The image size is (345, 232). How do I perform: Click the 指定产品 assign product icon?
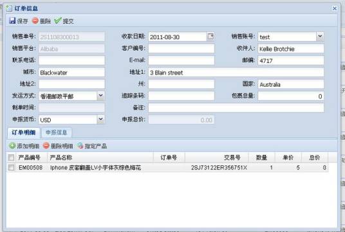[80, 146]
